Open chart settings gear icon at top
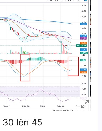The width and height of the screenshot is (102, 131). tap(57, 1)
